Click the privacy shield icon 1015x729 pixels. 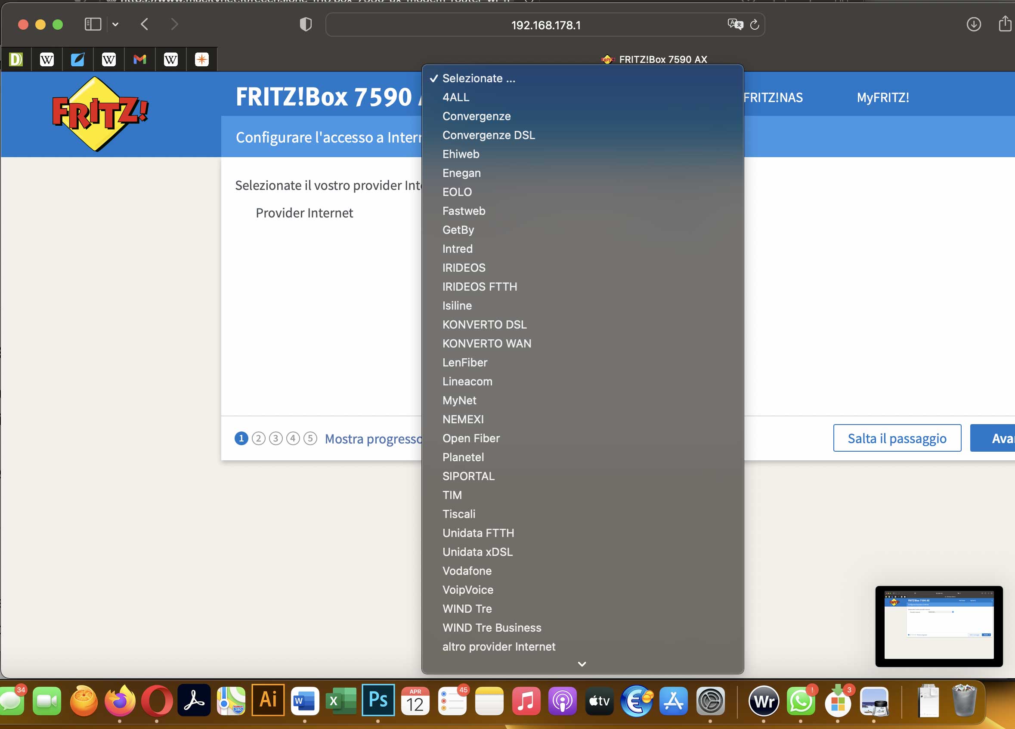tap(306, 24)
